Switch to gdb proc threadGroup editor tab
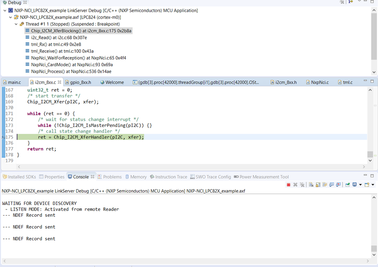 point(196,82)
